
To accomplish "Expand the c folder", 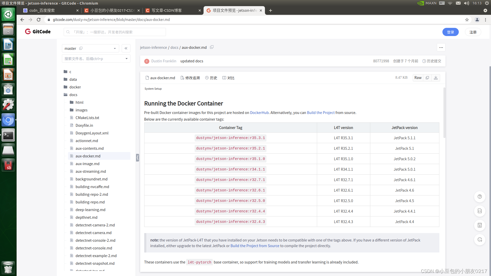I will click(70, 72).
